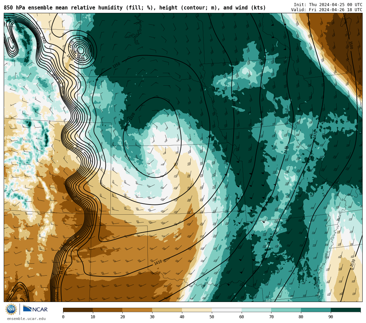Click the '90' colorbar tick label

(331, 317)
